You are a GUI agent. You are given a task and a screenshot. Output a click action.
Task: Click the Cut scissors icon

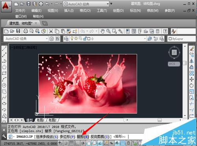(x=51, y=31)
